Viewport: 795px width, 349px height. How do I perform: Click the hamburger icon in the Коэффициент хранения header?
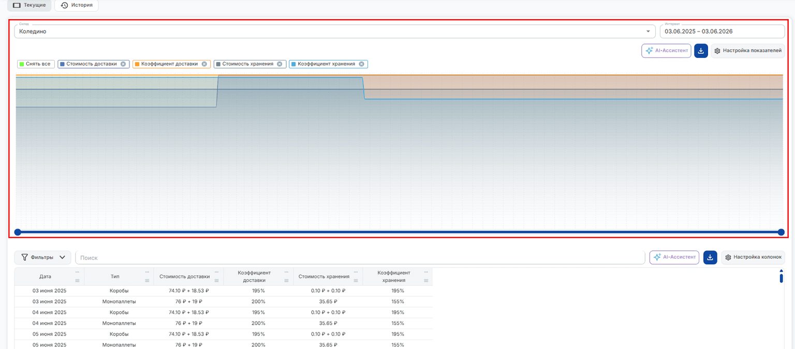426,281
